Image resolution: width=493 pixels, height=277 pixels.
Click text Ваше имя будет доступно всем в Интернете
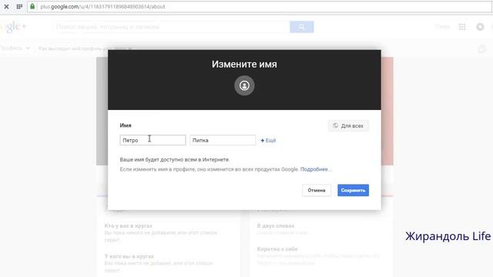[175, 159]
